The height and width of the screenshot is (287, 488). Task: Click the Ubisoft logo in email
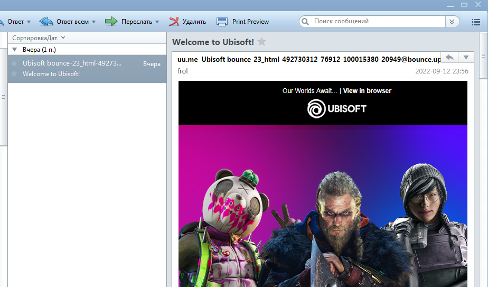337,108
